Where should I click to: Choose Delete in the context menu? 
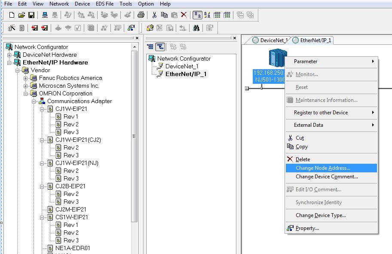(x=331, y=159)
